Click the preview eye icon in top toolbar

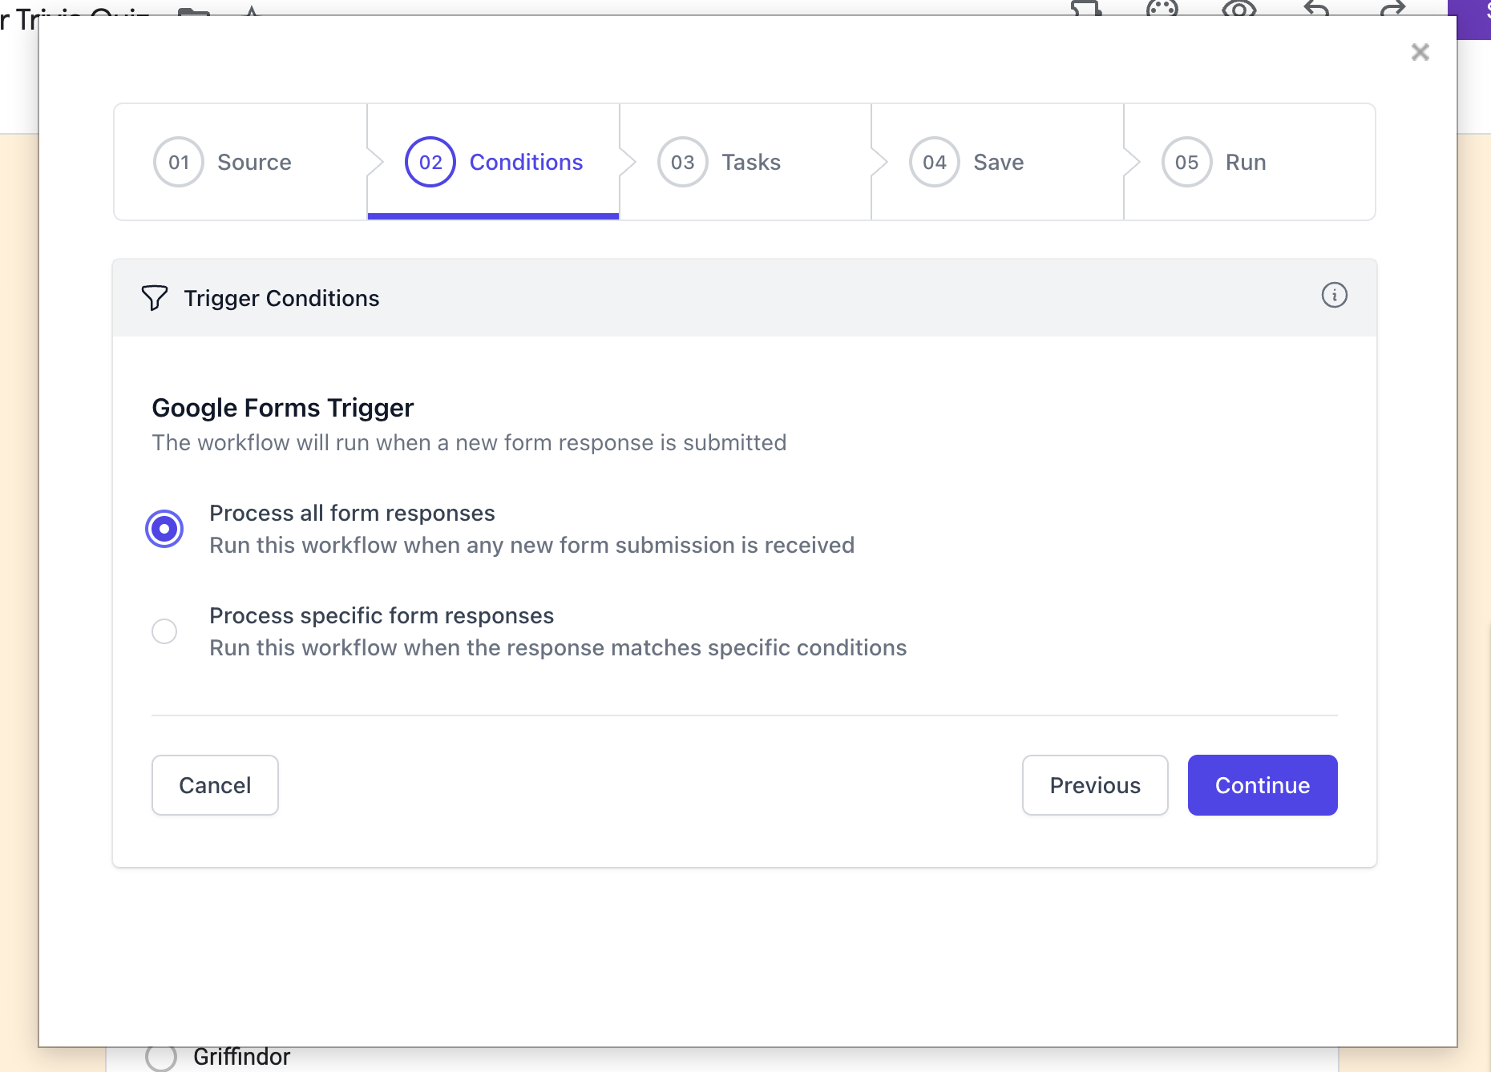[1238, 8]
